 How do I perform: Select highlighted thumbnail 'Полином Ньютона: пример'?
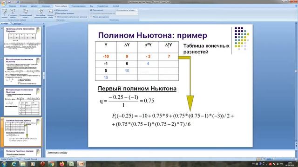coord(22,132)
